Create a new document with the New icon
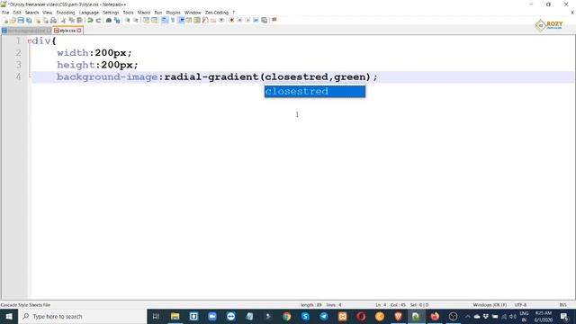Image resolution: width=576 pixels, height=324 pixels. 5,20
